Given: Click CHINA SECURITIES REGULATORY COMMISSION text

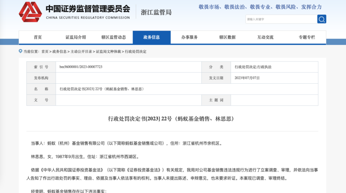Looking at the screenshot, I should (x=88, y=18).
